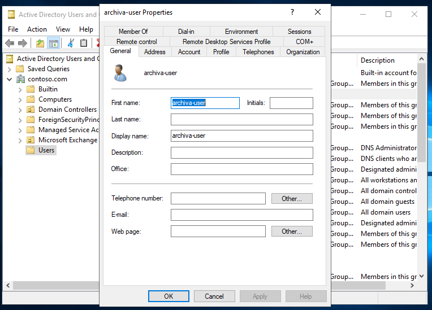Image resolution: width=432 pixels, height=310 pixels.
Task: Click the Cut scissors toolbar icon
Action: [71, 43]
